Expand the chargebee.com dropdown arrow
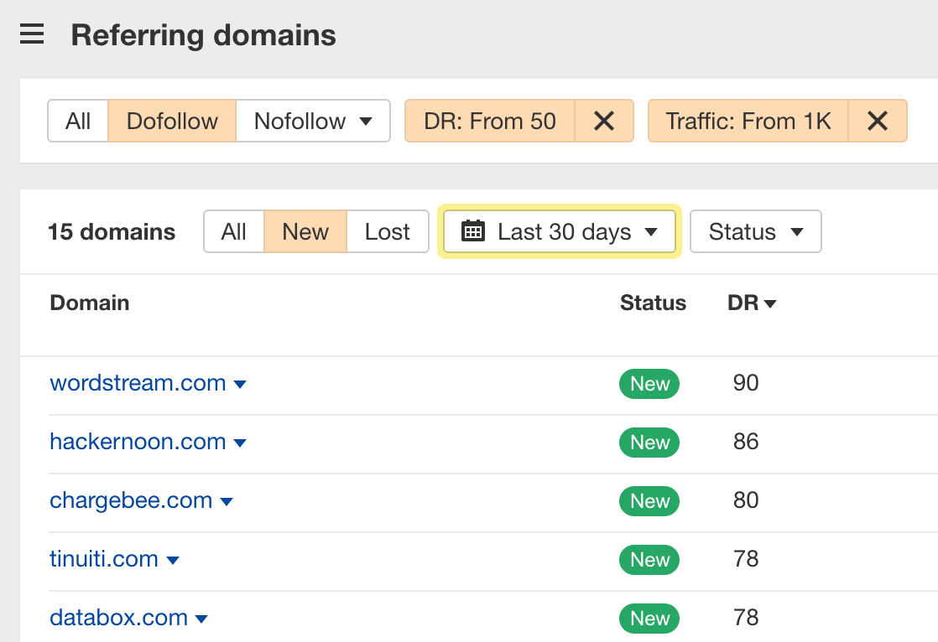 click(x=227, y=501)
